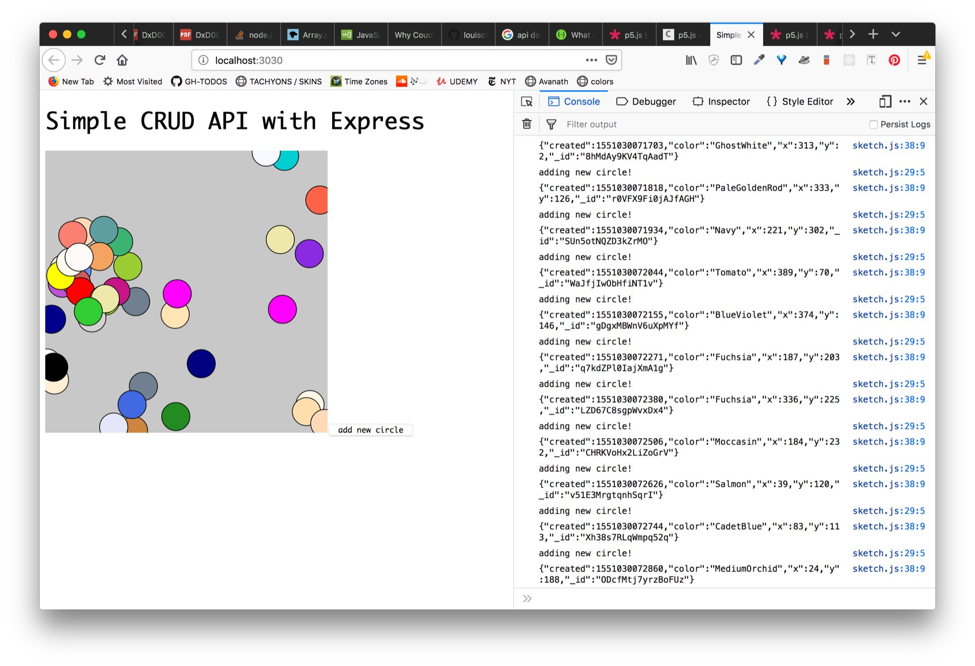Screen dimensions: 975x666
Task: Go to the Firefox home page
Action: point(122,60)
